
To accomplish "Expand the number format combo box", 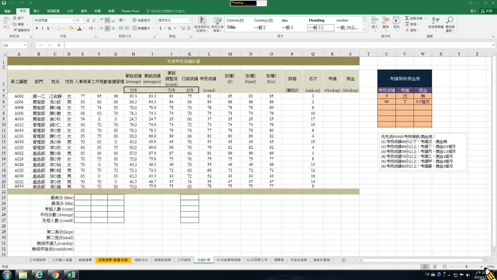I will click(x=189, y=20).
